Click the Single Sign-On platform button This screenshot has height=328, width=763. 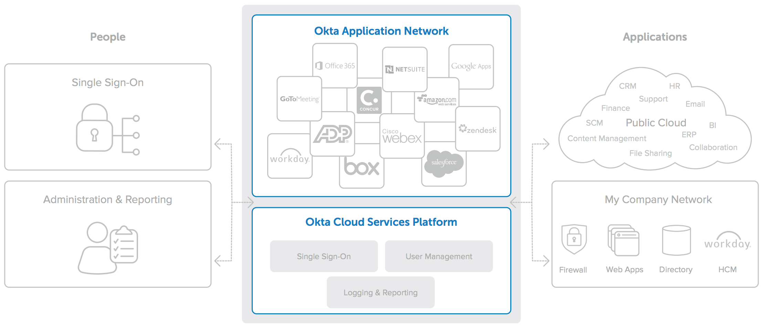coord(324,256)
